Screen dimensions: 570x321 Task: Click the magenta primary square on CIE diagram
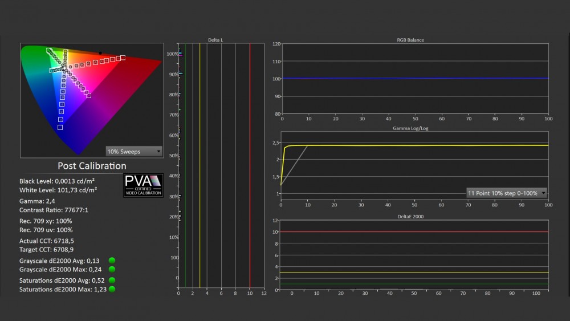point(88,95)
